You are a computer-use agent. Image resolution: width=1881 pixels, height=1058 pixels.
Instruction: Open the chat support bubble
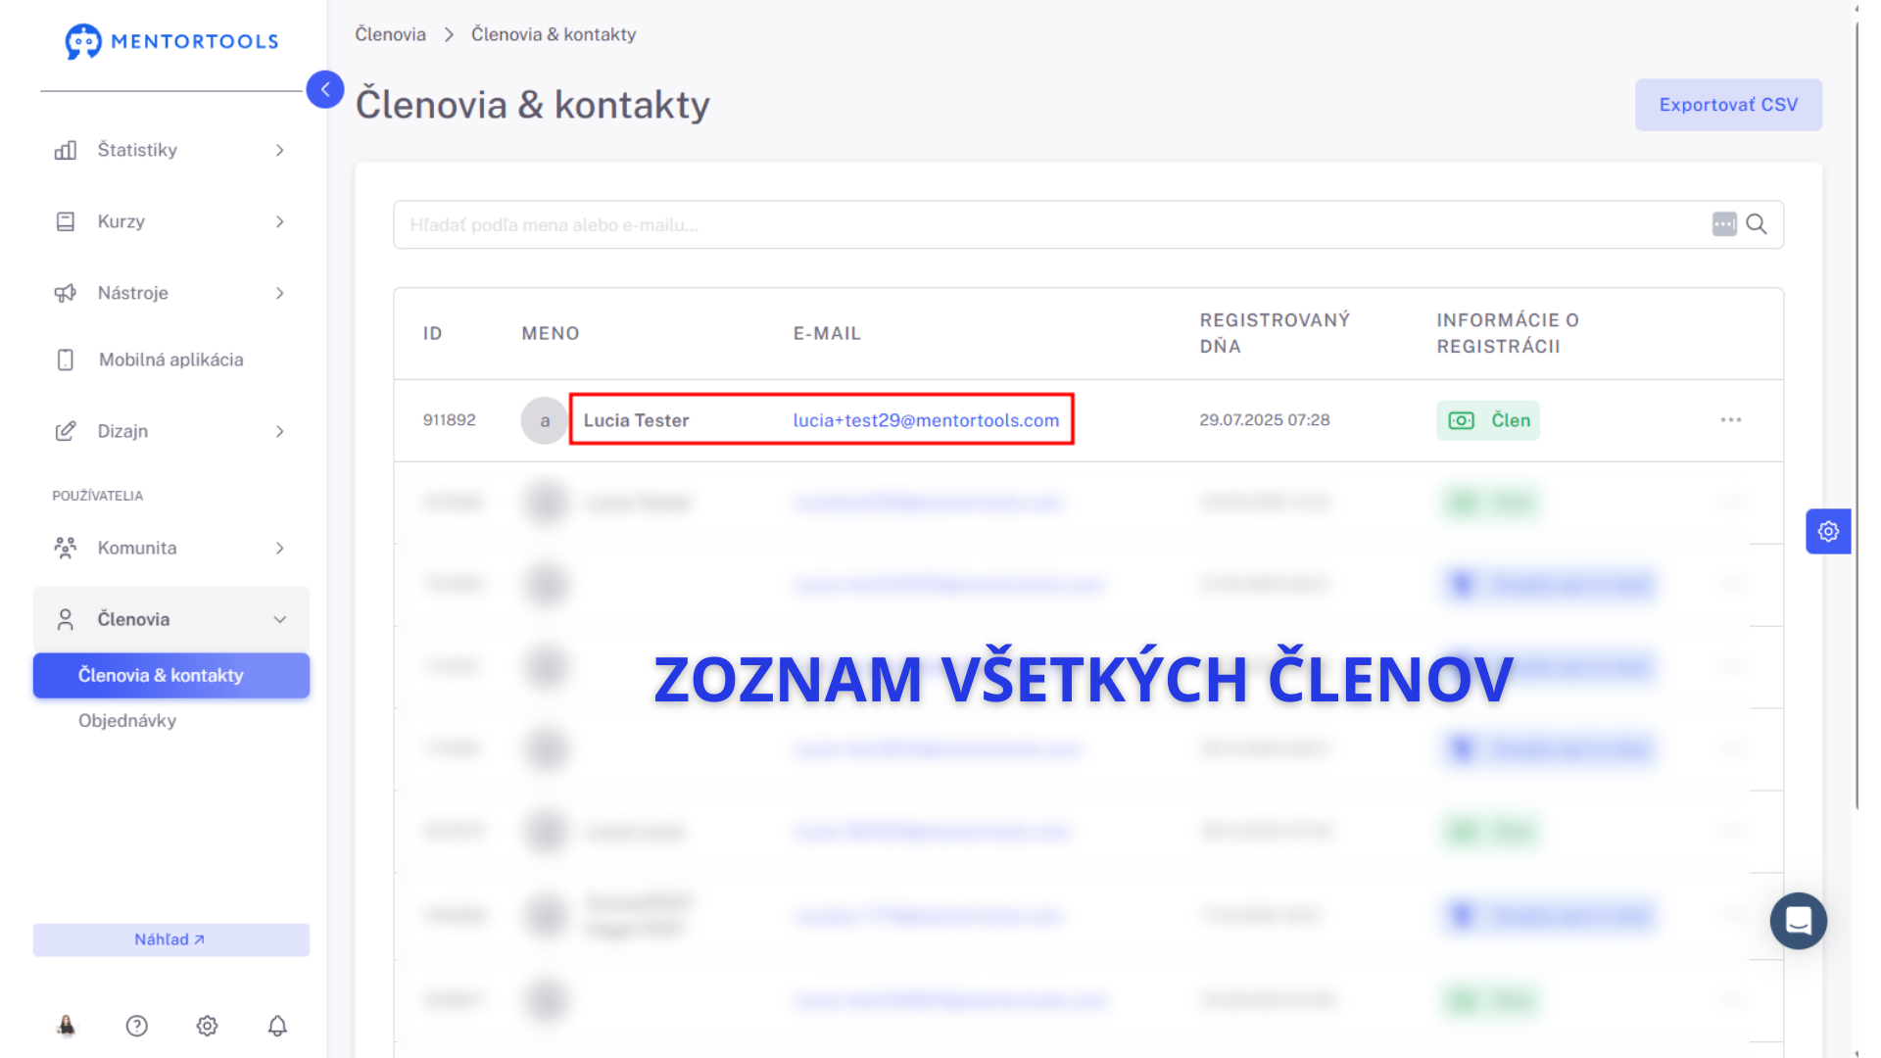(x=1798, y=921)
